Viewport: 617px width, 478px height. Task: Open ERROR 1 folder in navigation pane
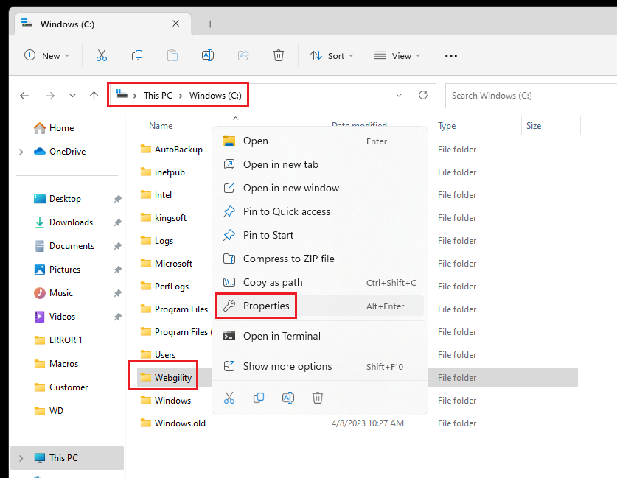58,340
